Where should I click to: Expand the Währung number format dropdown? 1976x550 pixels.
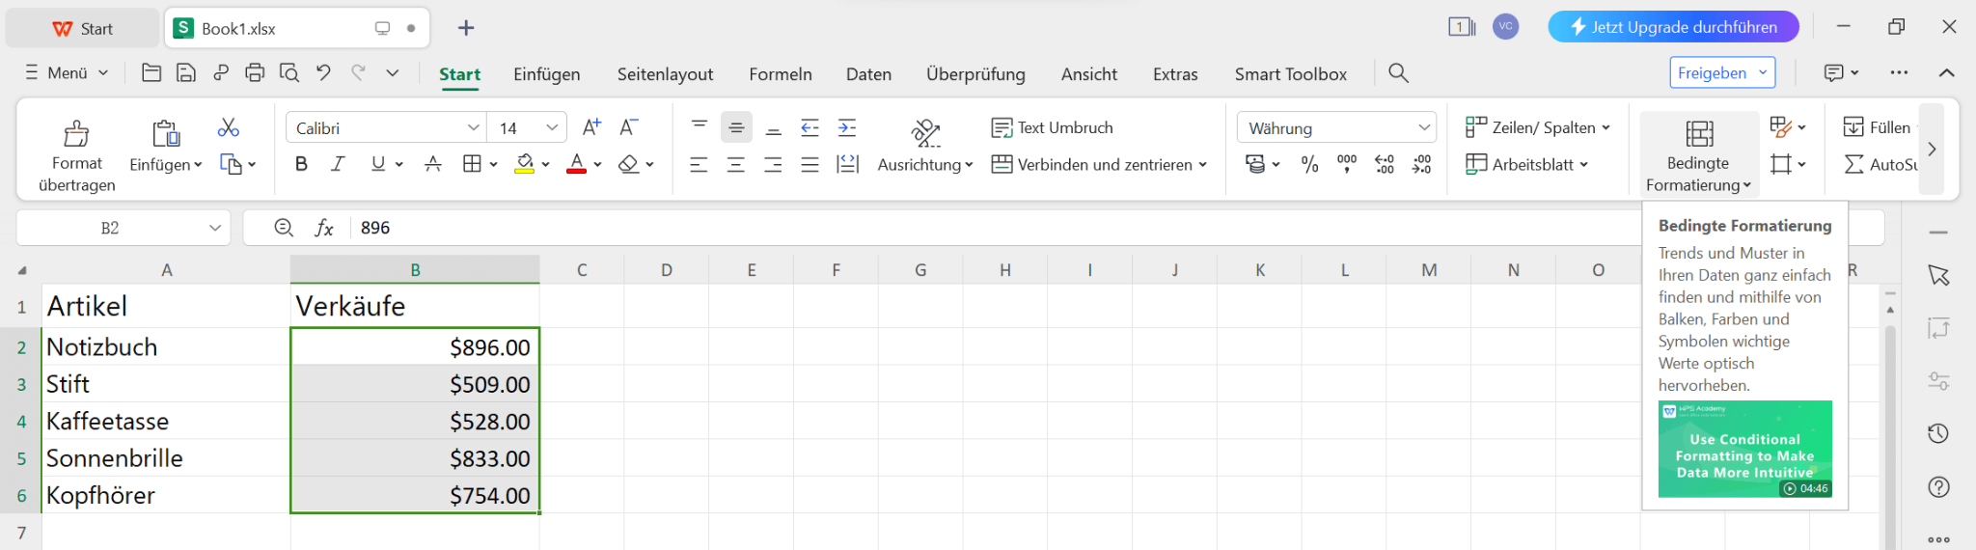[1424, 128]
